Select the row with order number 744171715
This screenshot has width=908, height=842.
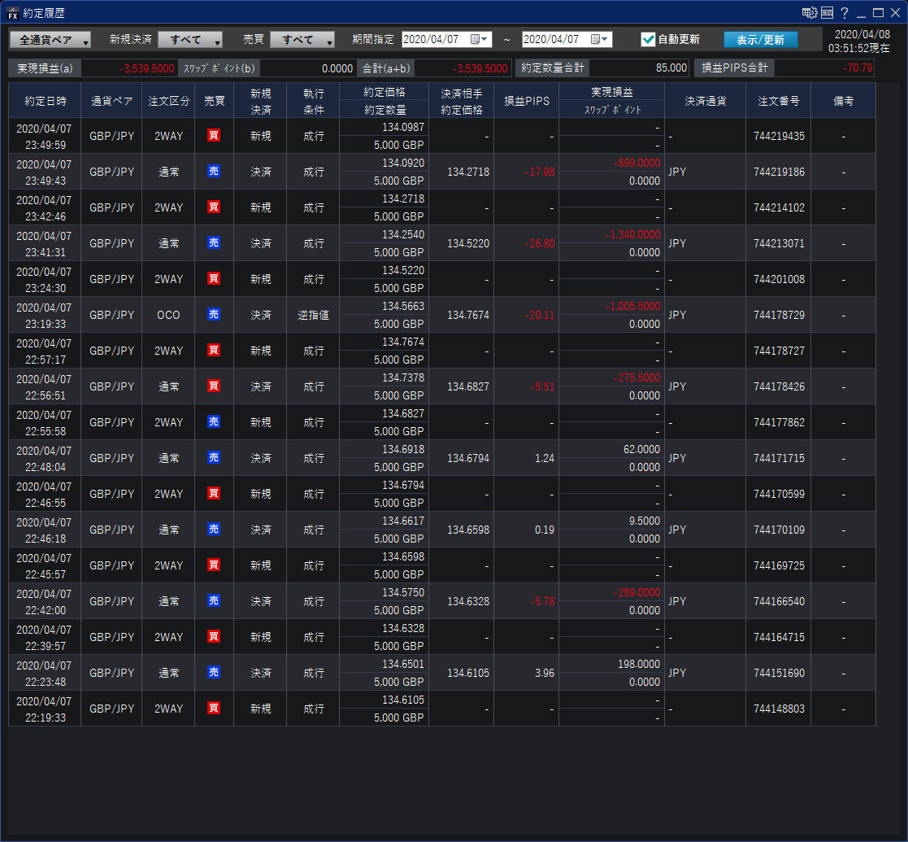tap(779, 458)
